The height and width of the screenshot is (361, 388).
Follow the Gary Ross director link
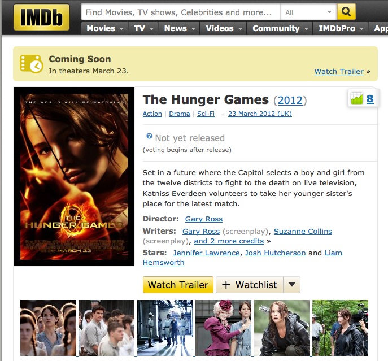pyautogui.click(x=204, y=219)
